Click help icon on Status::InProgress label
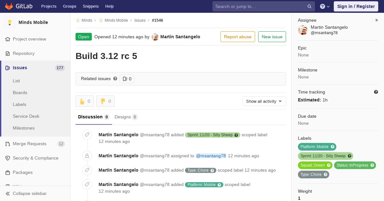 [372, 165]
